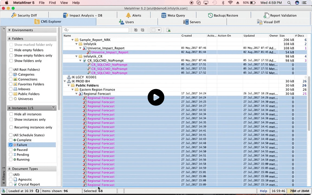Click the Help button in status bar
Screen dimensions: 312x195
tap(263, 191)
